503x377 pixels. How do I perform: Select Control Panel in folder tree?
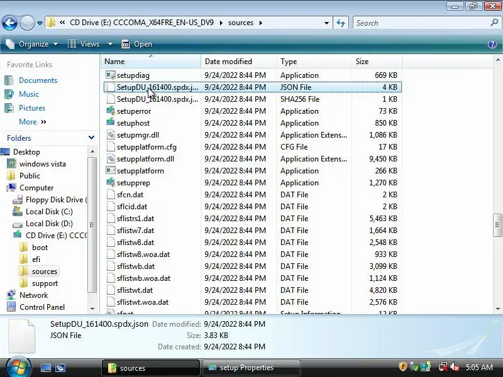[42, 307]
